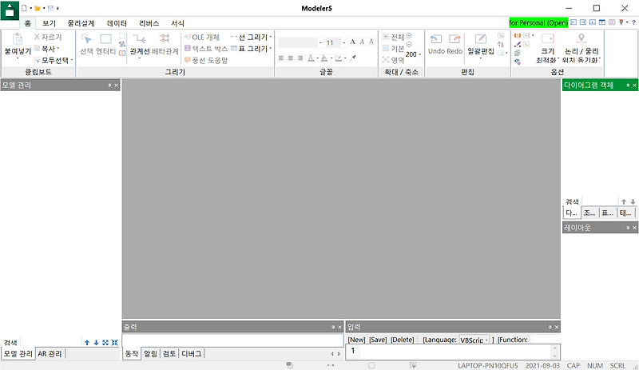
Task: Add a balloon tooltip (풍선 도움말)
Action: click(206, 61)
